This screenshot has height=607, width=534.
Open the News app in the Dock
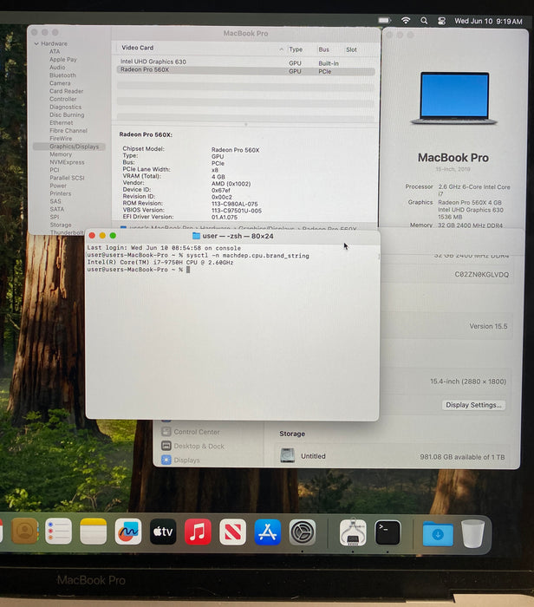(232, 532)
